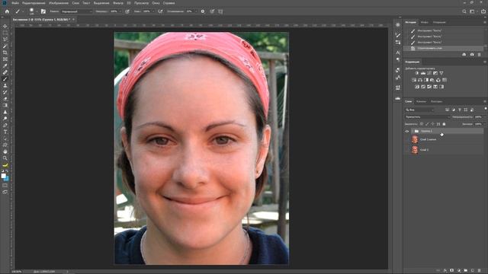Screen dimensions: 488x274
Task: Toggle type layer filter
Action: click(x=460, y=110)
